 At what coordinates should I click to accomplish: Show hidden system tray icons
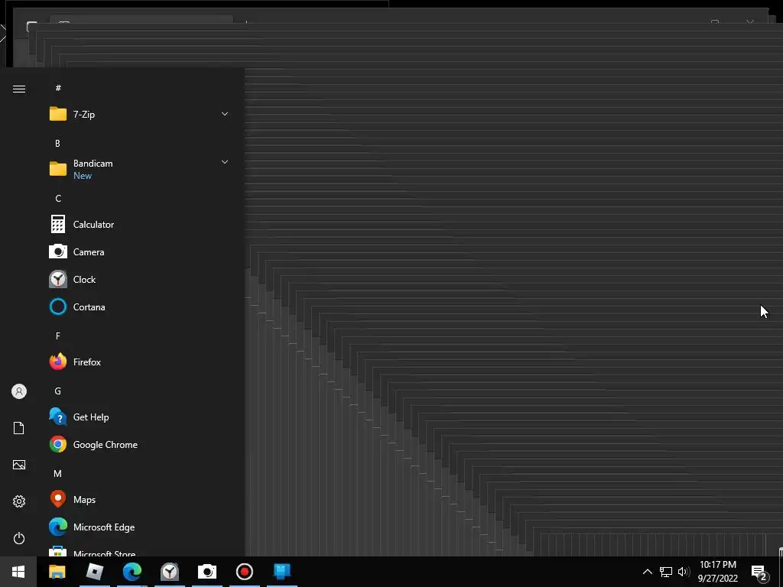point(647,572)
